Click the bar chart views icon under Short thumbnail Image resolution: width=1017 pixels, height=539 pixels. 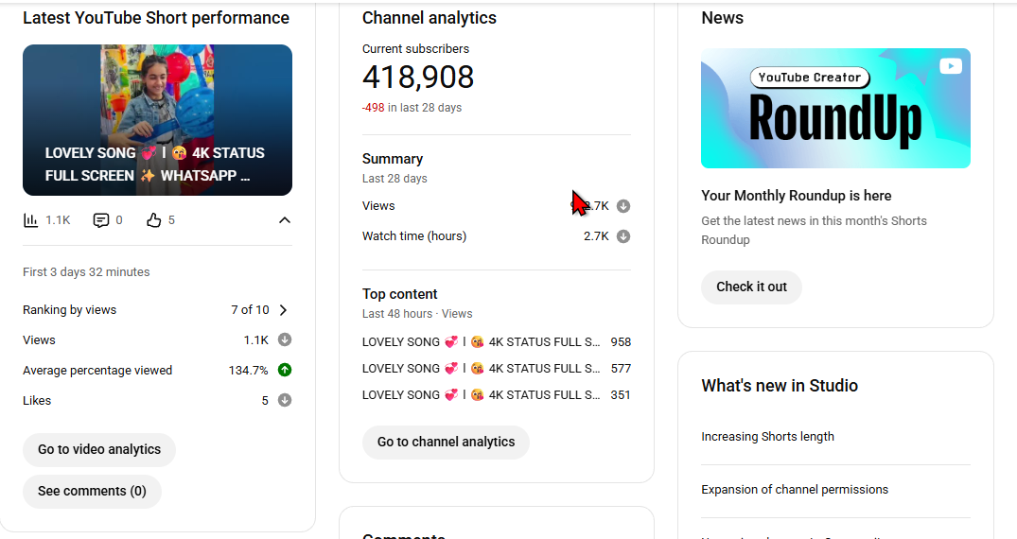31,220
